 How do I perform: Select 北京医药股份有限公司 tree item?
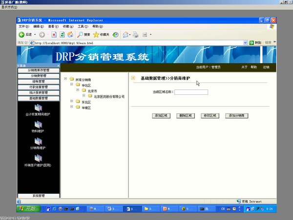coord(109,96)
